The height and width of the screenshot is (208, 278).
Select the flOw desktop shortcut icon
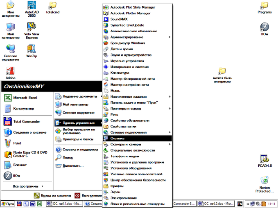pos(264,29)
